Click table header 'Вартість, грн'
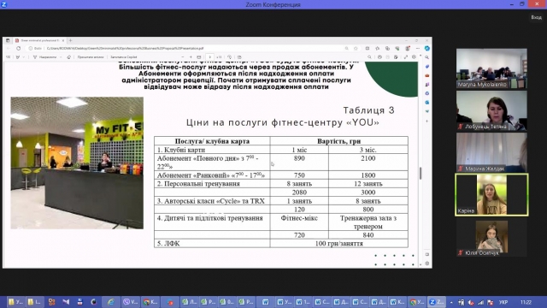Image resolution: width=547 pixels, height=308 pixels. click(338, 141)
